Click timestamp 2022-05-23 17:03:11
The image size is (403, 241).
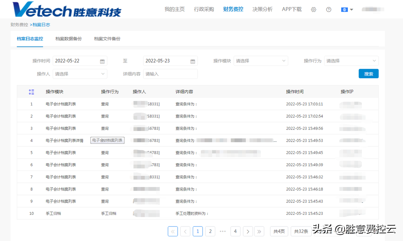pos(305,104)
